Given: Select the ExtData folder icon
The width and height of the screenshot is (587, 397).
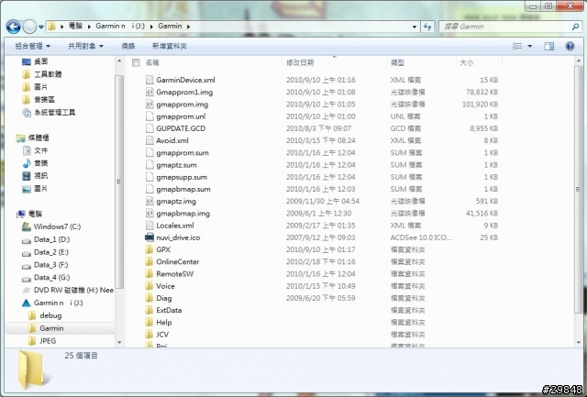Looking at the screenshot, I should 150,310.
